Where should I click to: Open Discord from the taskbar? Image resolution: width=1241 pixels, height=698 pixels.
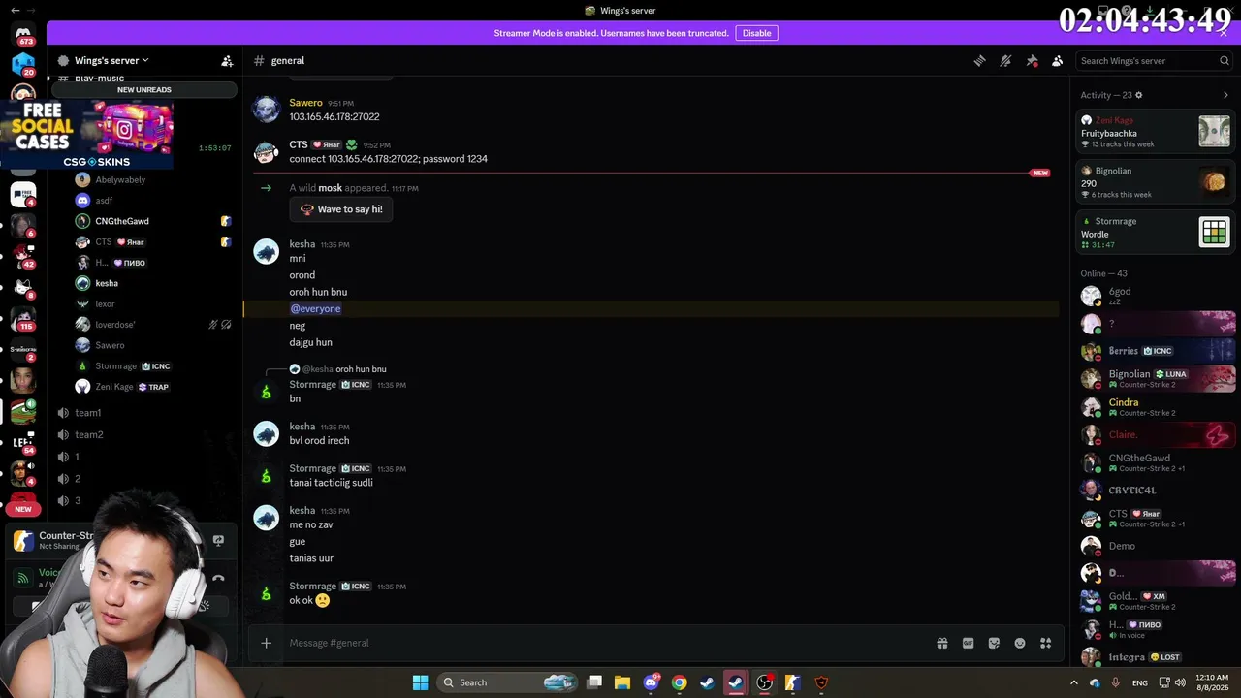pos(651,682)
